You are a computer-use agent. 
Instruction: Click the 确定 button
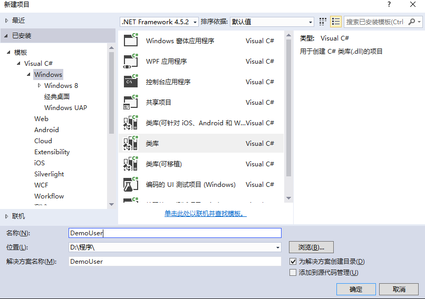(356, 290)
